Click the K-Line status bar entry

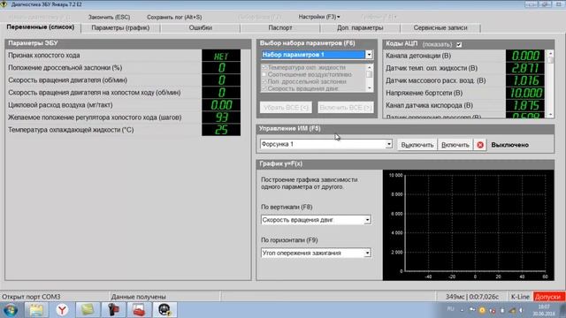click(520, 297)
